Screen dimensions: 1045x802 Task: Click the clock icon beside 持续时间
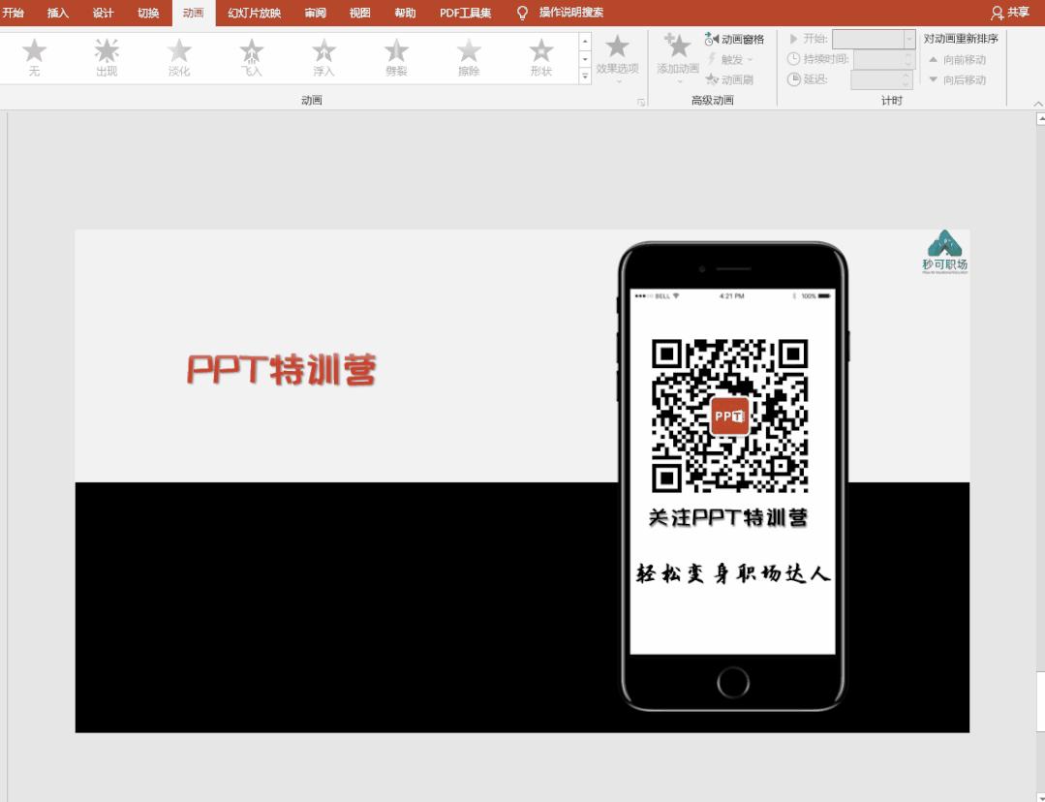(x=793, y=59)
